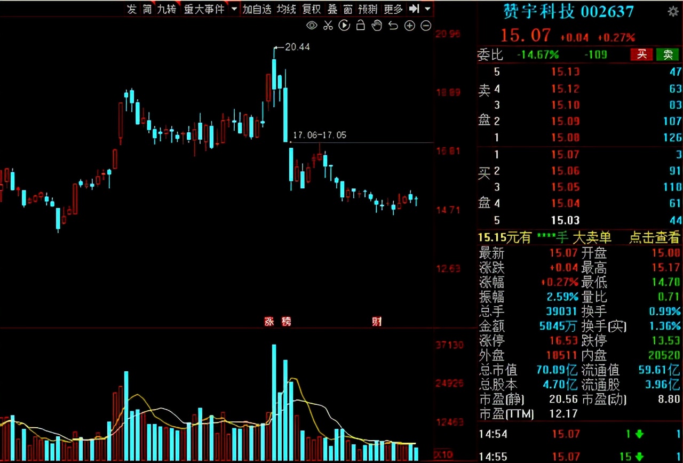Click the 14:55 trade tick row
683x463 pixels.
pyautogui.click(x=579, y=456)
